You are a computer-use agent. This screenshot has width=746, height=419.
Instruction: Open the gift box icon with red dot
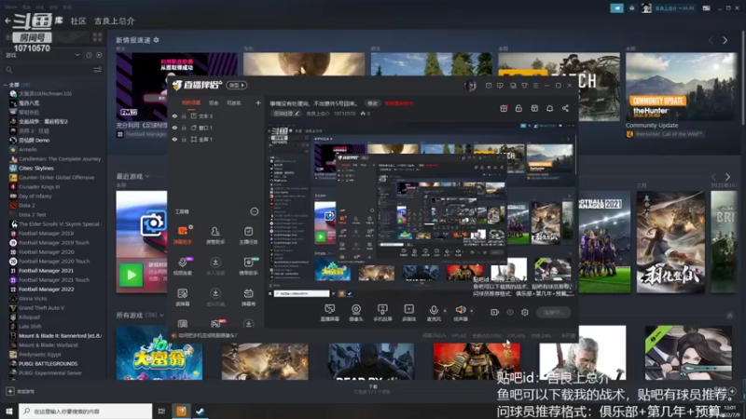[x=504, y=108]
